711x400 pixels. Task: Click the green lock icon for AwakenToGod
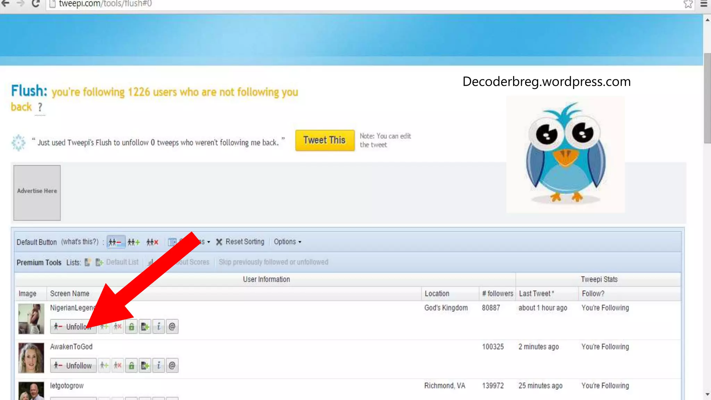click(x=131, y=365)
